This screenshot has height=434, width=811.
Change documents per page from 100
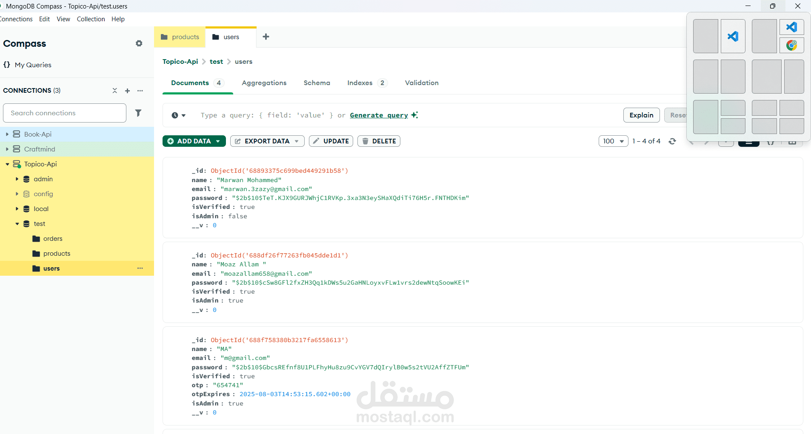pos(614,141)
